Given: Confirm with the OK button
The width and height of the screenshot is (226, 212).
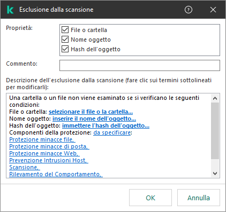Looking at the screenshot, I should tap(150, 198).
